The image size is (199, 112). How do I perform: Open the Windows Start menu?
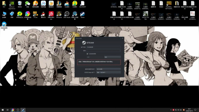click(x=2, y=110)
